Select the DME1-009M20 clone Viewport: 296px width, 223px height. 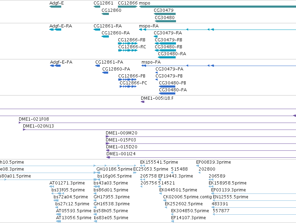(x=201, y=137)
